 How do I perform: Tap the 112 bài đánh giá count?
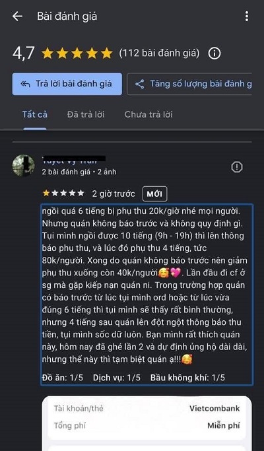click(x=159, y=53)
